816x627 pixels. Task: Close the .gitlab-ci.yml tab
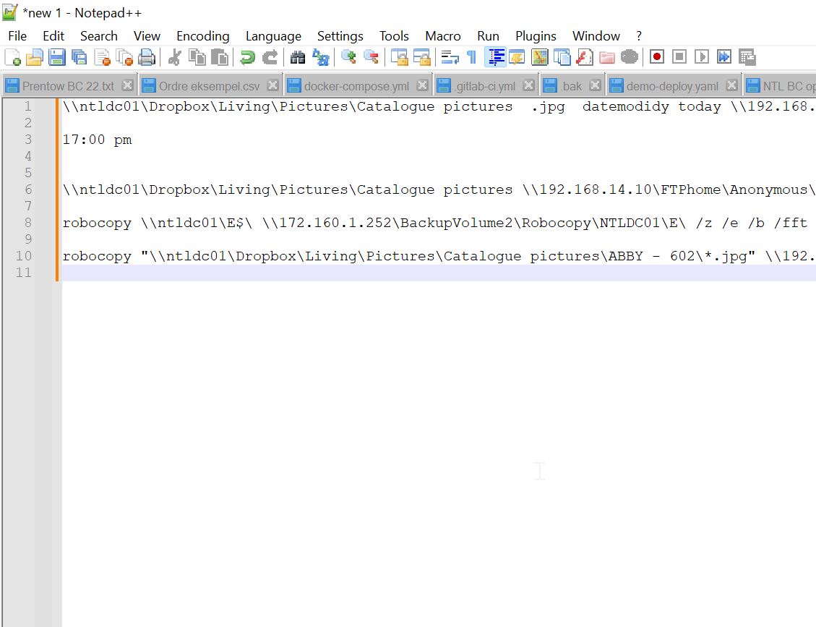(528, 85)
